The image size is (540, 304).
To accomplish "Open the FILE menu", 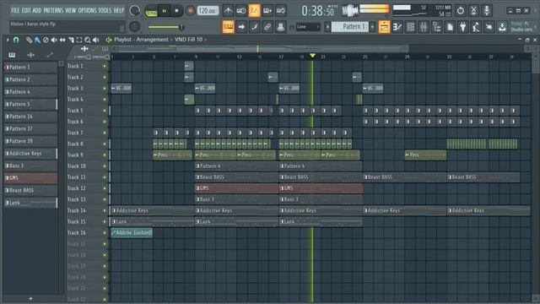I will (15, 10).
